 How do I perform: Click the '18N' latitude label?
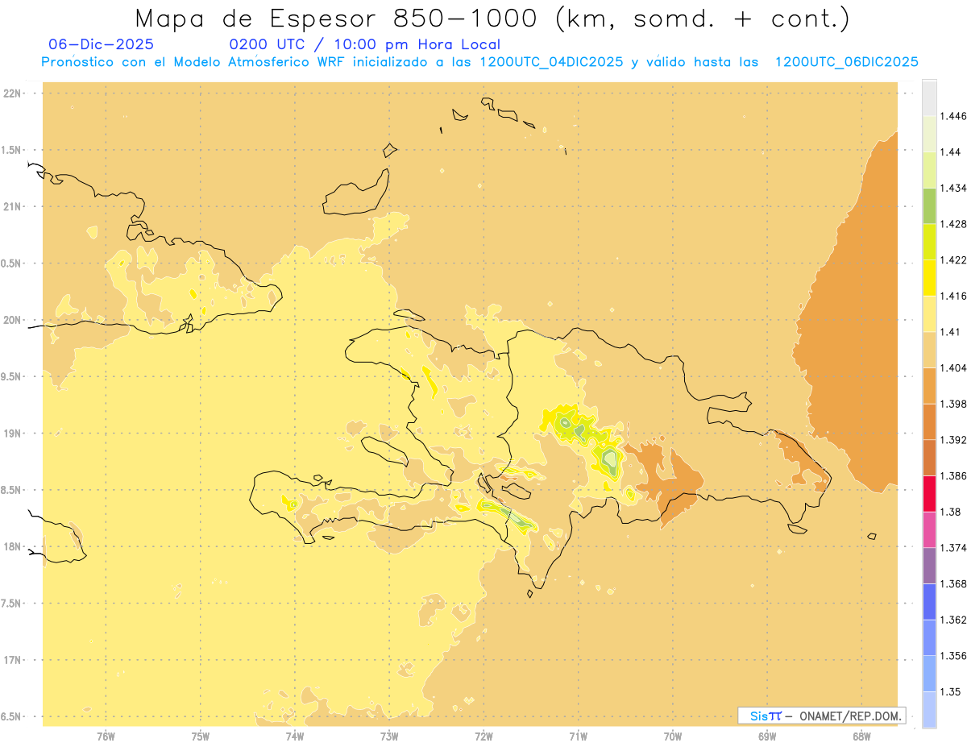pyautogui.click(x=12, y=547)
